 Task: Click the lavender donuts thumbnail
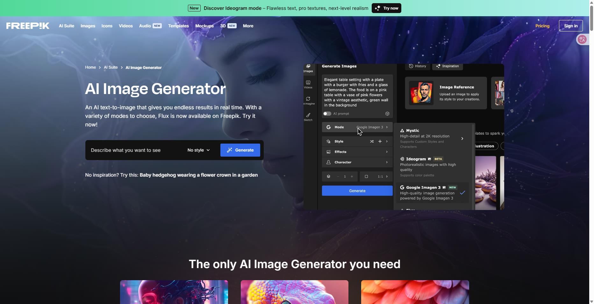(x=485, y=183)
